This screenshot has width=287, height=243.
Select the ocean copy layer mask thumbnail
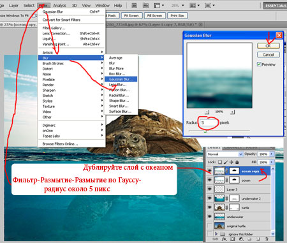[x=234, y=171]
